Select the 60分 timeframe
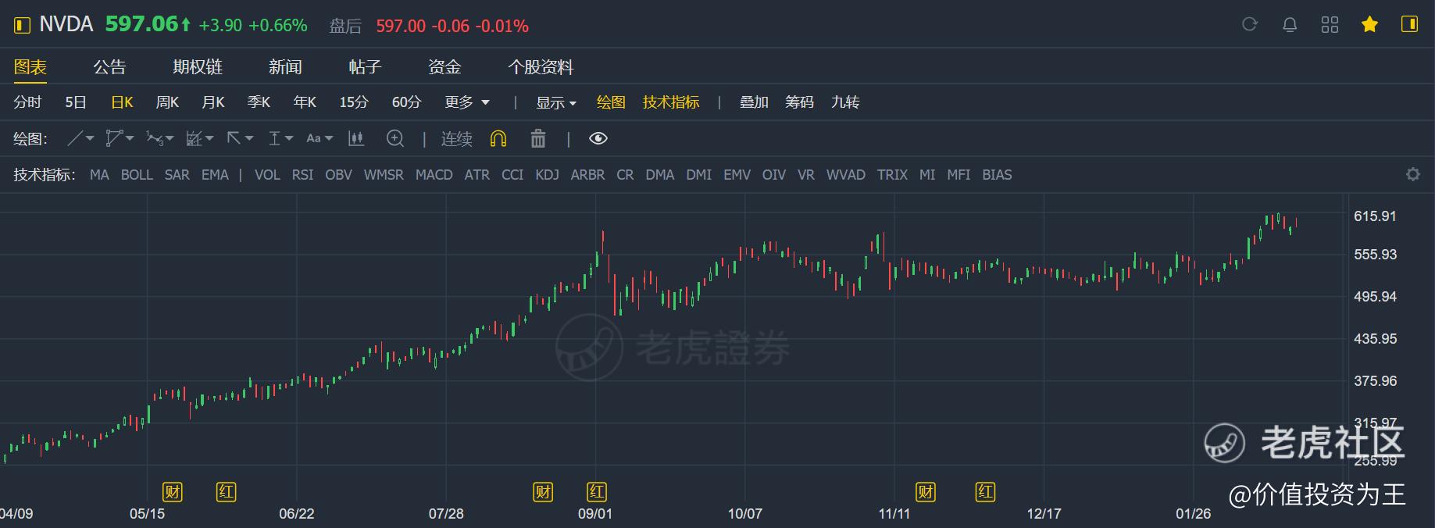 406,102
